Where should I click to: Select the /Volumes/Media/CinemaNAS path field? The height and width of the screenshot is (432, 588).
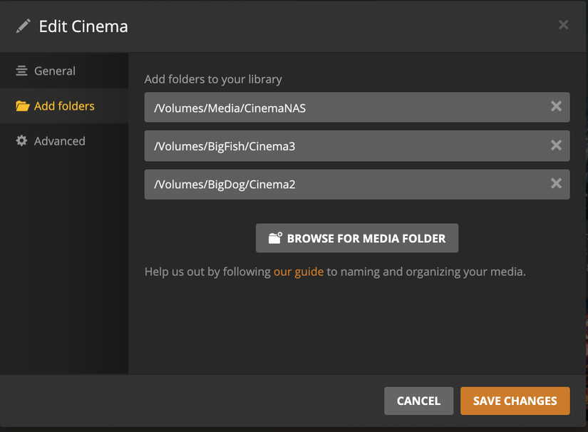click(x=342, y=108)
